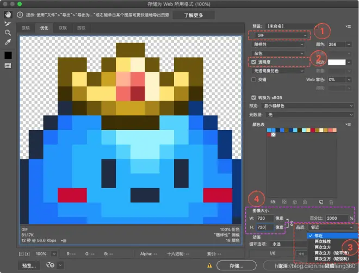This screenshot has width=359, height=273.
Task: Open the 显示器颜色 preview dropdown
Action: 308,106
